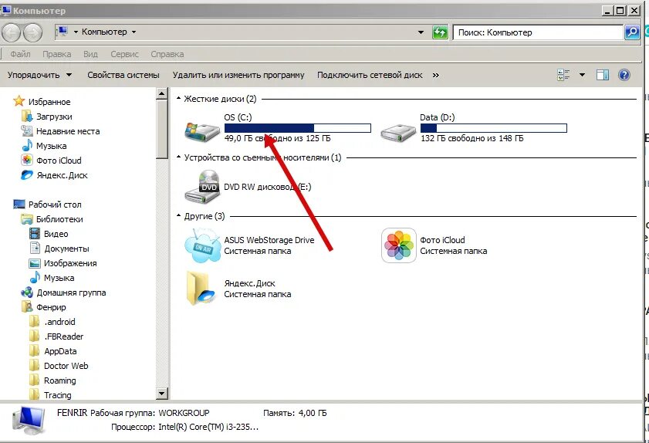
Task: Click the Фото iCloud sidebar icon
Action: coord(27,160)
